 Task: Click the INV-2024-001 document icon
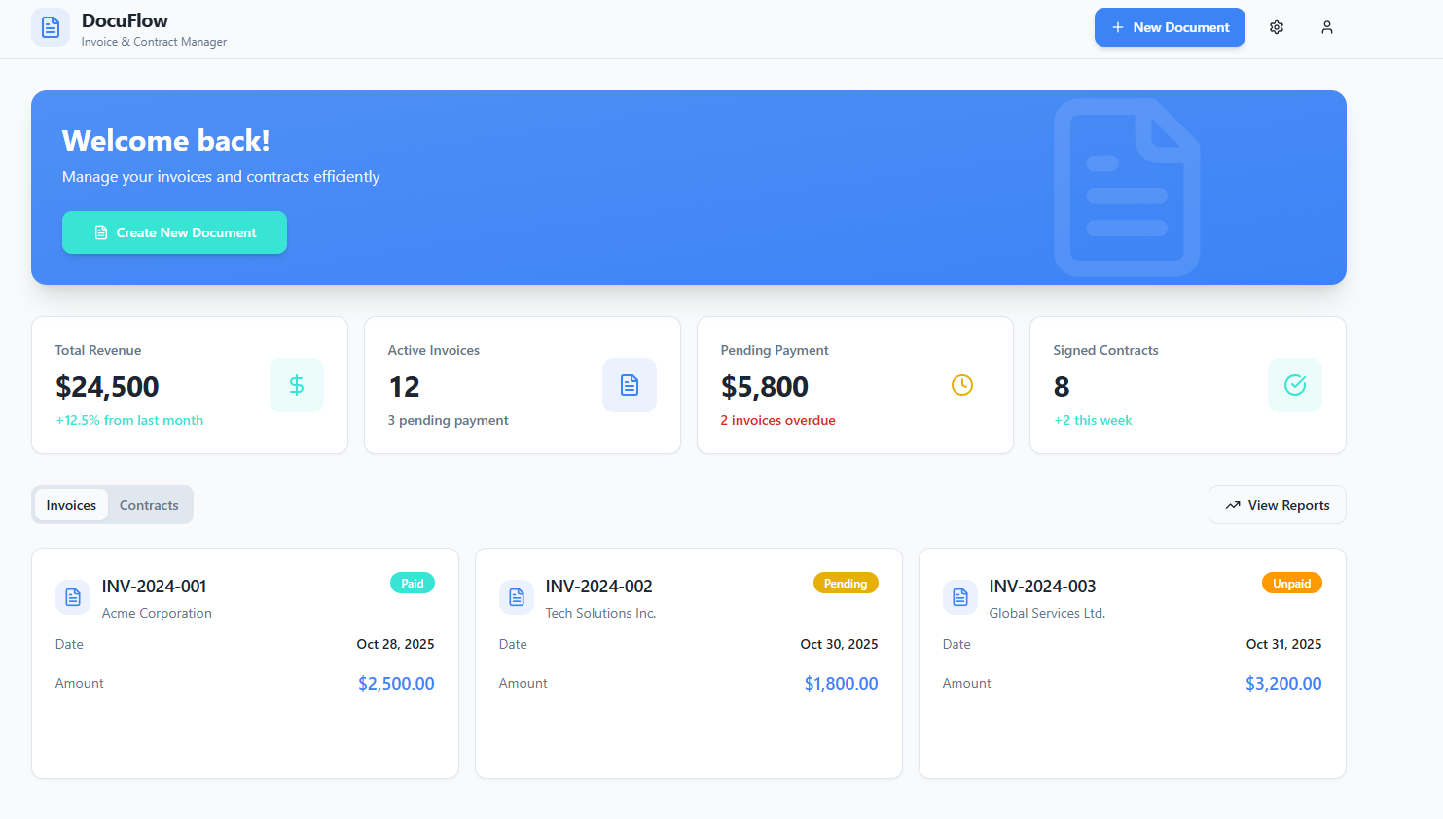point(73,597)
